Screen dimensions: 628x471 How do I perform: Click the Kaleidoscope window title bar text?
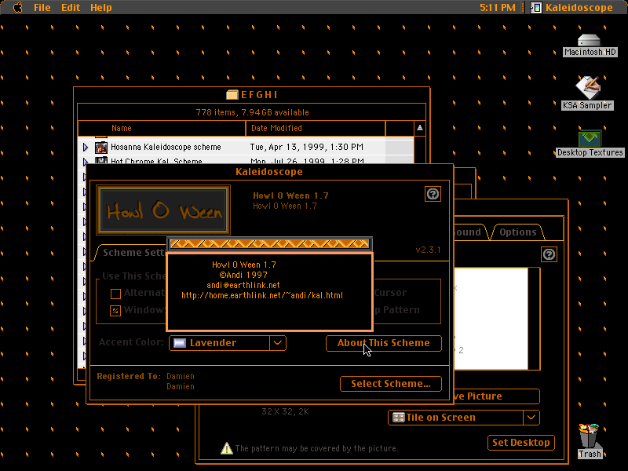pos(269,172)
